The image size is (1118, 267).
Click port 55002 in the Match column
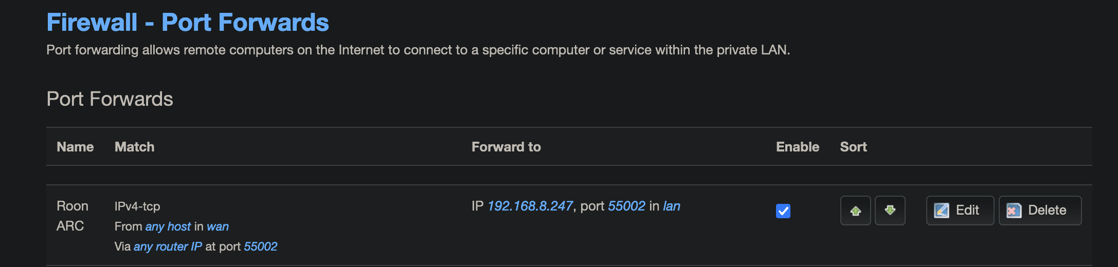click(260, 246)
